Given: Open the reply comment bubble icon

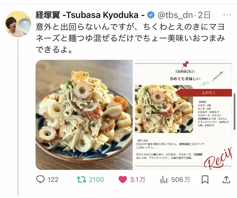Looking at the screenshot, I should tap(40, 180).
